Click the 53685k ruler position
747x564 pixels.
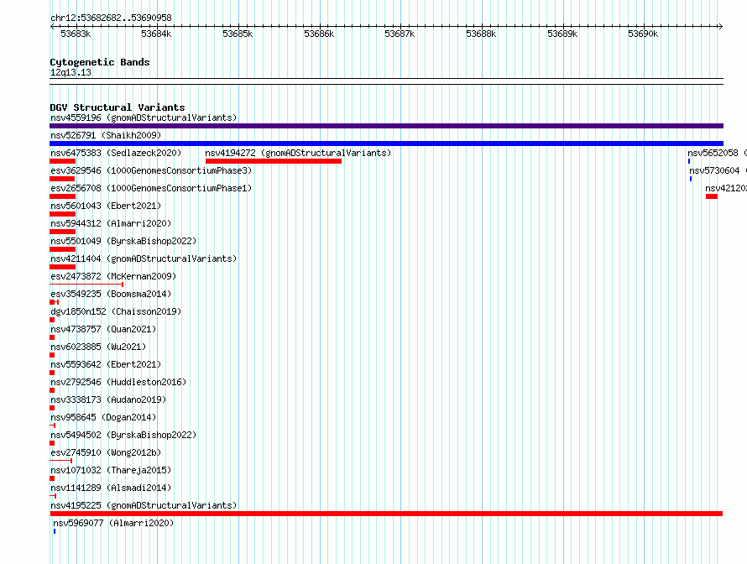coord(238,34)
